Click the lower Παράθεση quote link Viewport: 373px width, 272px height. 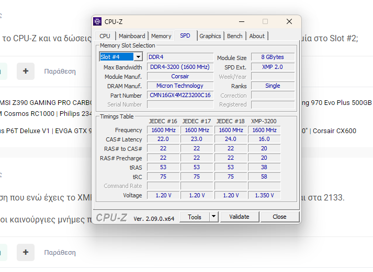(60, 252)
